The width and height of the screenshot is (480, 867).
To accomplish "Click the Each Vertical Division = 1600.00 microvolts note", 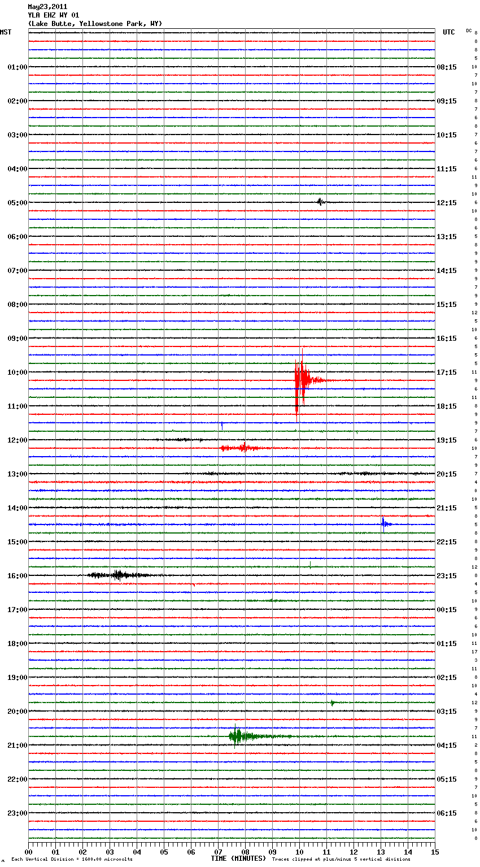I will point(72,860).
